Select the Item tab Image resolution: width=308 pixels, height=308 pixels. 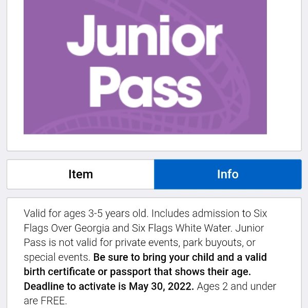[x=81, y=174]
